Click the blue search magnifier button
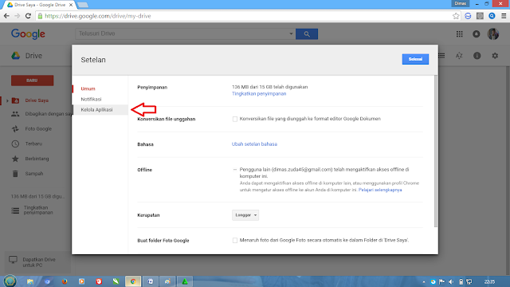Viewport: 510px width, 287px height. point(306,33)
